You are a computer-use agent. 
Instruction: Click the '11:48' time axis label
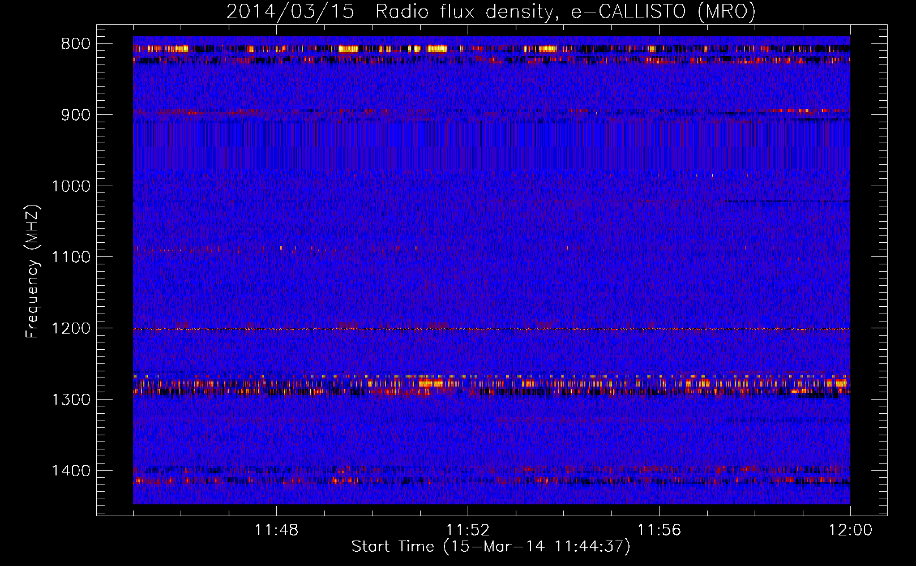pyautogui.click(x=276, y=530)
